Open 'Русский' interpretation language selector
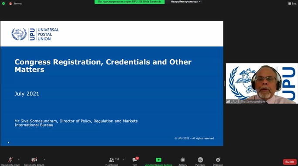Viewport: 298px width, 166px height. click(200, 161)
